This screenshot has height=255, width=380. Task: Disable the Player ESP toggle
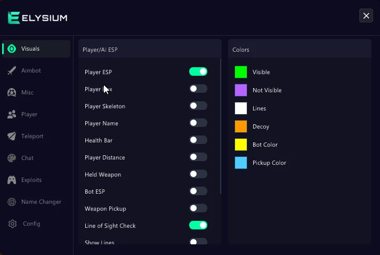tap(198, 71)
